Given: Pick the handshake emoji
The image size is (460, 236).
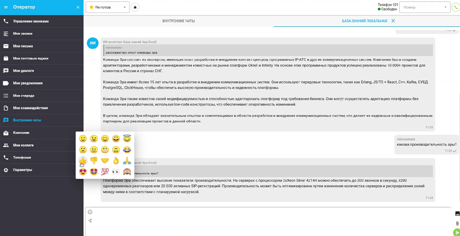Looking at the screenshot, I should (x=105, y=161).
